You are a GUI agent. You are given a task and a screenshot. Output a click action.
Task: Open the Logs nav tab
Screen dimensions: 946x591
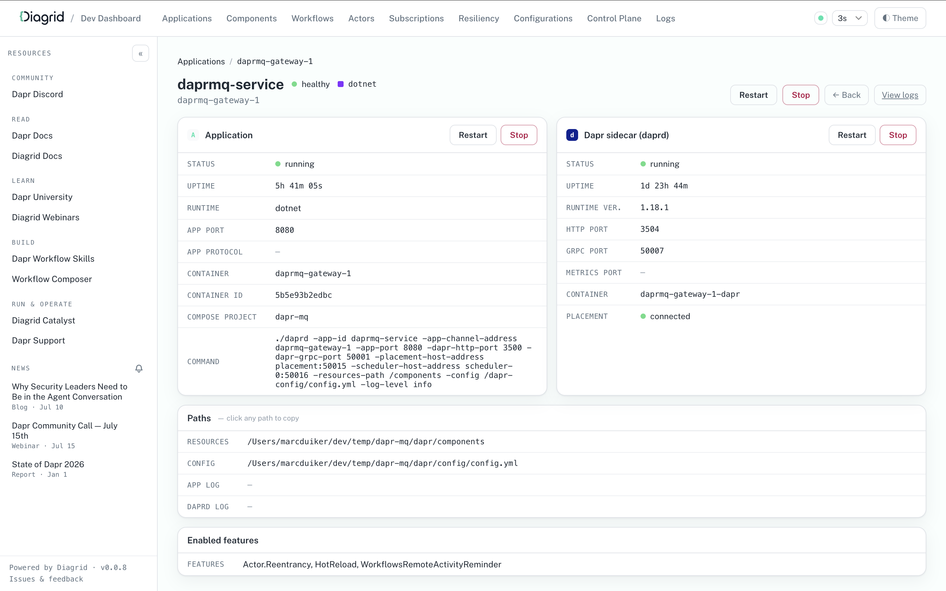pos(665,18)
